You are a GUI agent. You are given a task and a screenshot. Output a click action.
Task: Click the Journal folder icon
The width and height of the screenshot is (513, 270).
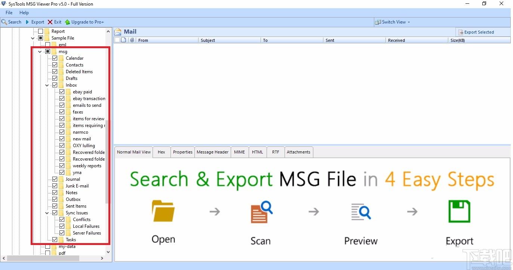tap(61, 179)
